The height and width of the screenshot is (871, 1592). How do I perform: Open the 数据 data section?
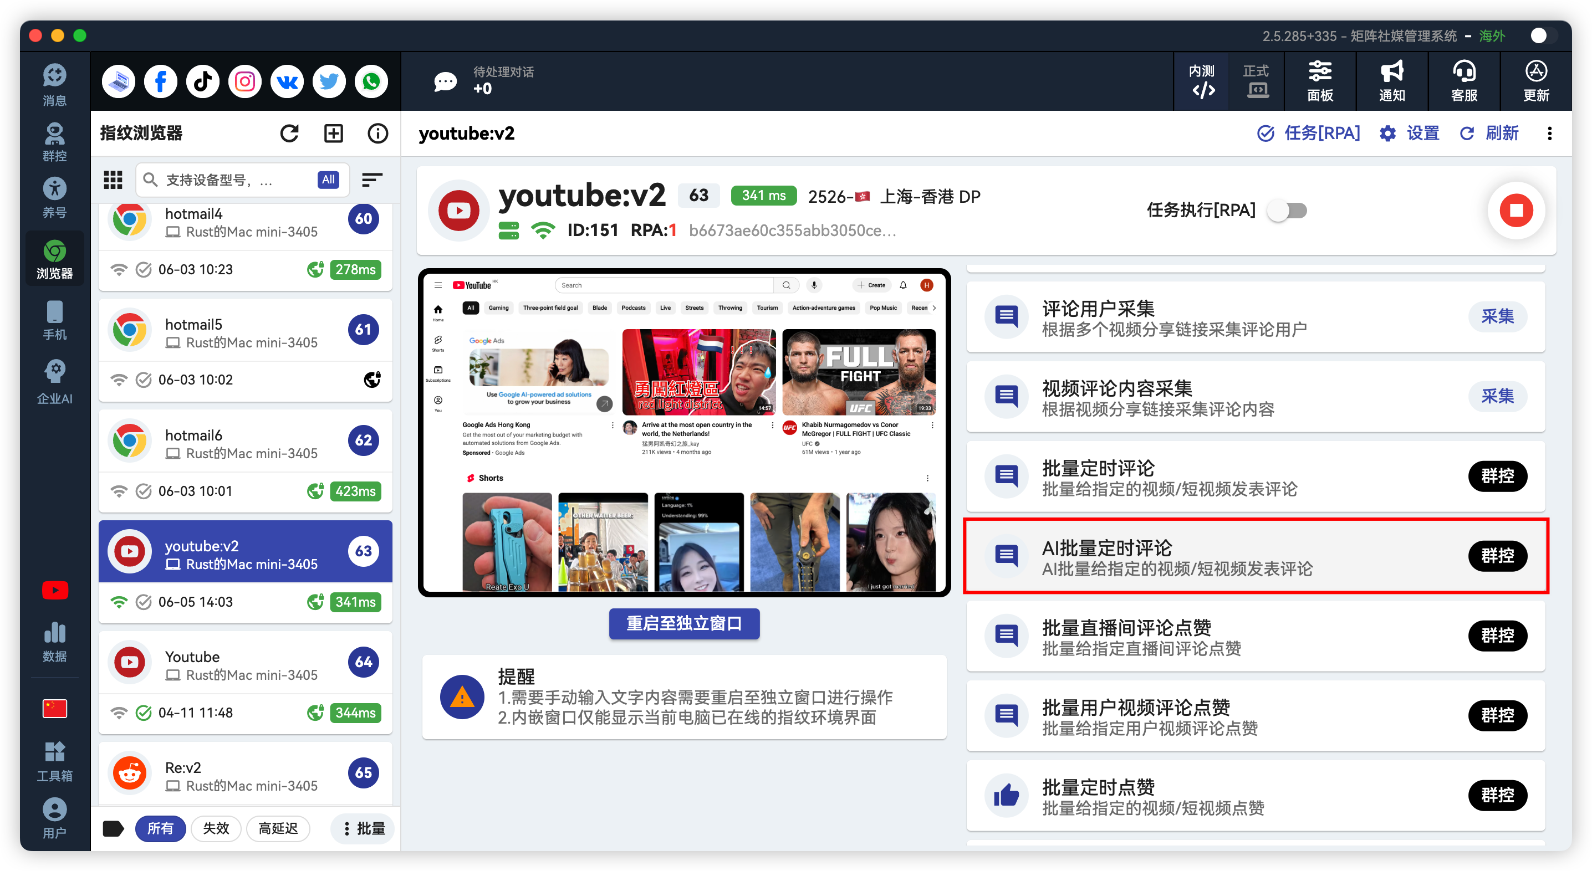54,642
